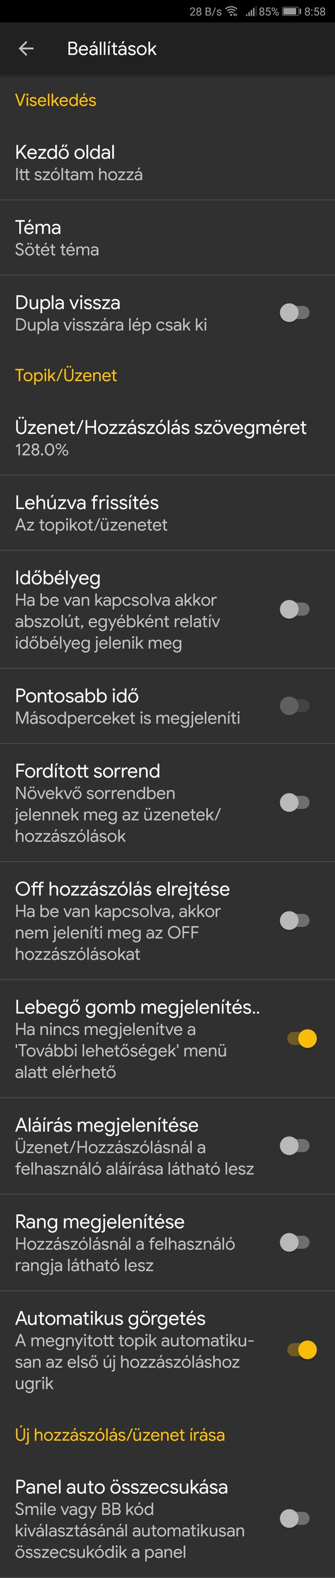Turn on Fordított sorrend switch
This screenshot has height=1578, width=335.
[295, 803]
